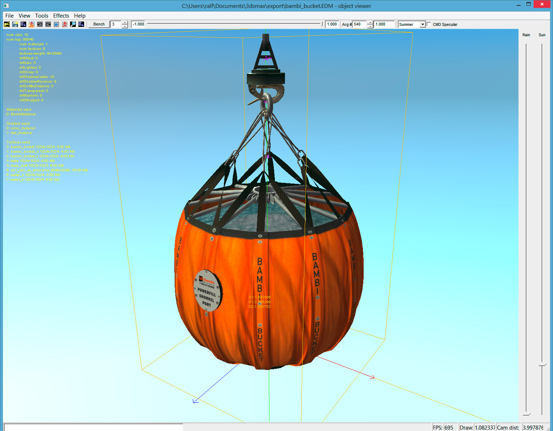The image size is (553, 431).
Task: Click the Rain slider handle
Action: pos(526,414)
